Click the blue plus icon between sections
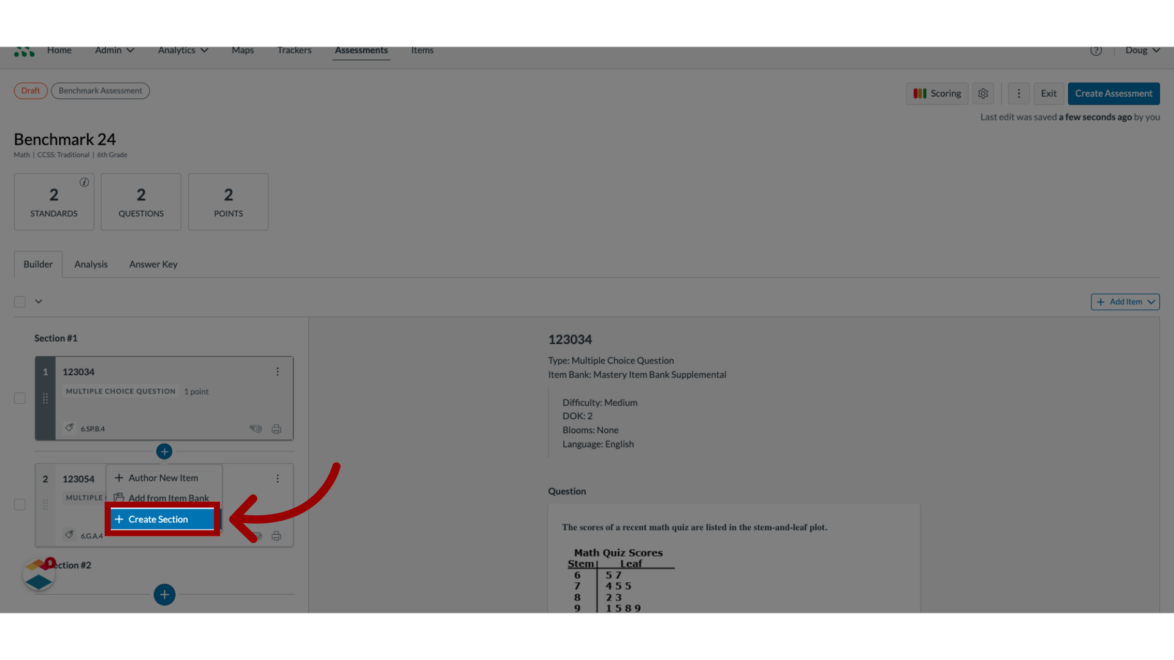The image size is (1174, 660). (164, 451)
